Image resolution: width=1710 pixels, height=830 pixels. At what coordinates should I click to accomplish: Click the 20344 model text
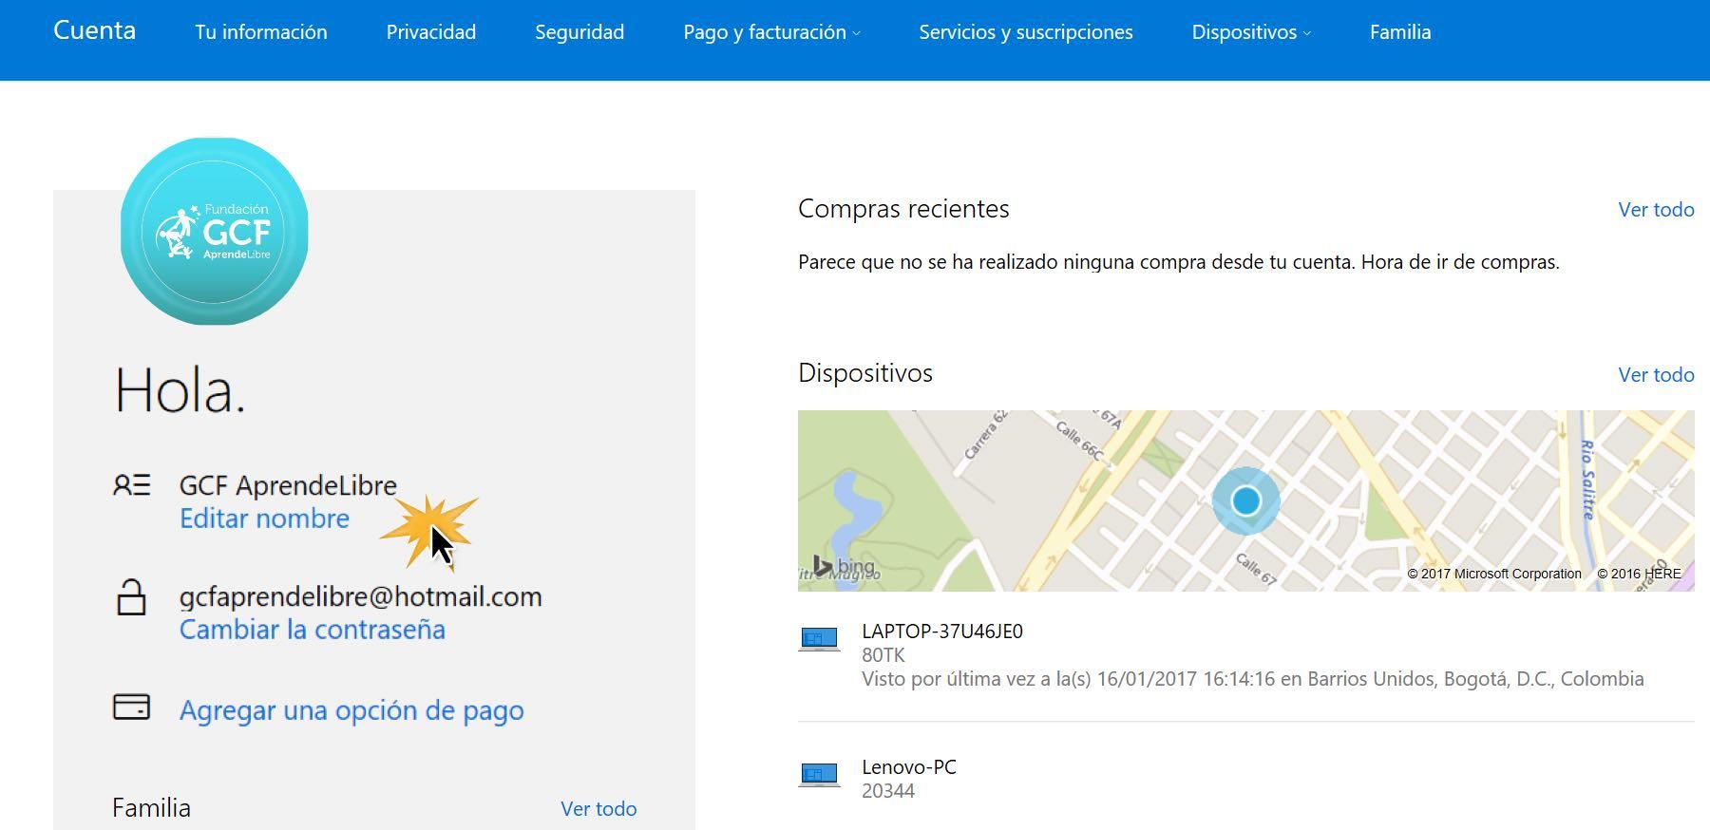point(888,791)
